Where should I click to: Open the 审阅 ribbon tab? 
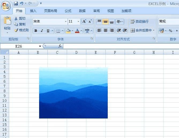coord(96,11)
